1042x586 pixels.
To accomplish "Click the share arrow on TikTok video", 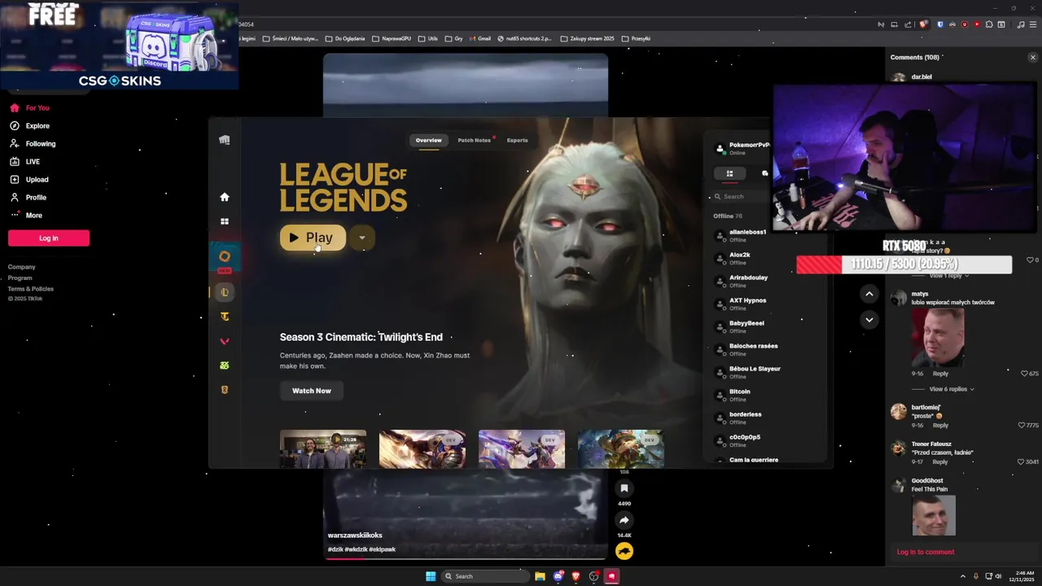I will point(624,520).
